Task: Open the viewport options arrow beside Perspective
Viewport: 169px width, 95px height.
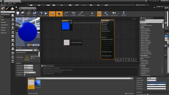Action: pyautogui.click(x=17, y=19)
